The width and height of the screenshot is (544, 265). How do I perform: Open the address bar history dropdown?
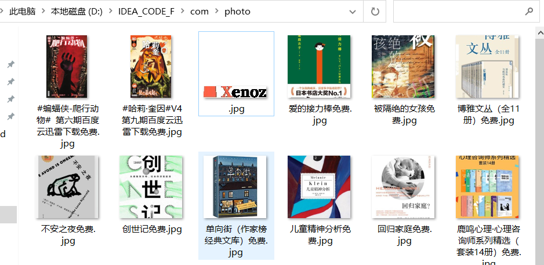pos(353,12)
